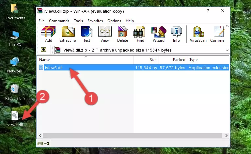The height and width of the screenshot is (154, 251).
Task: Click the horizontal scrollbar thumb
Action: (133, 136)
